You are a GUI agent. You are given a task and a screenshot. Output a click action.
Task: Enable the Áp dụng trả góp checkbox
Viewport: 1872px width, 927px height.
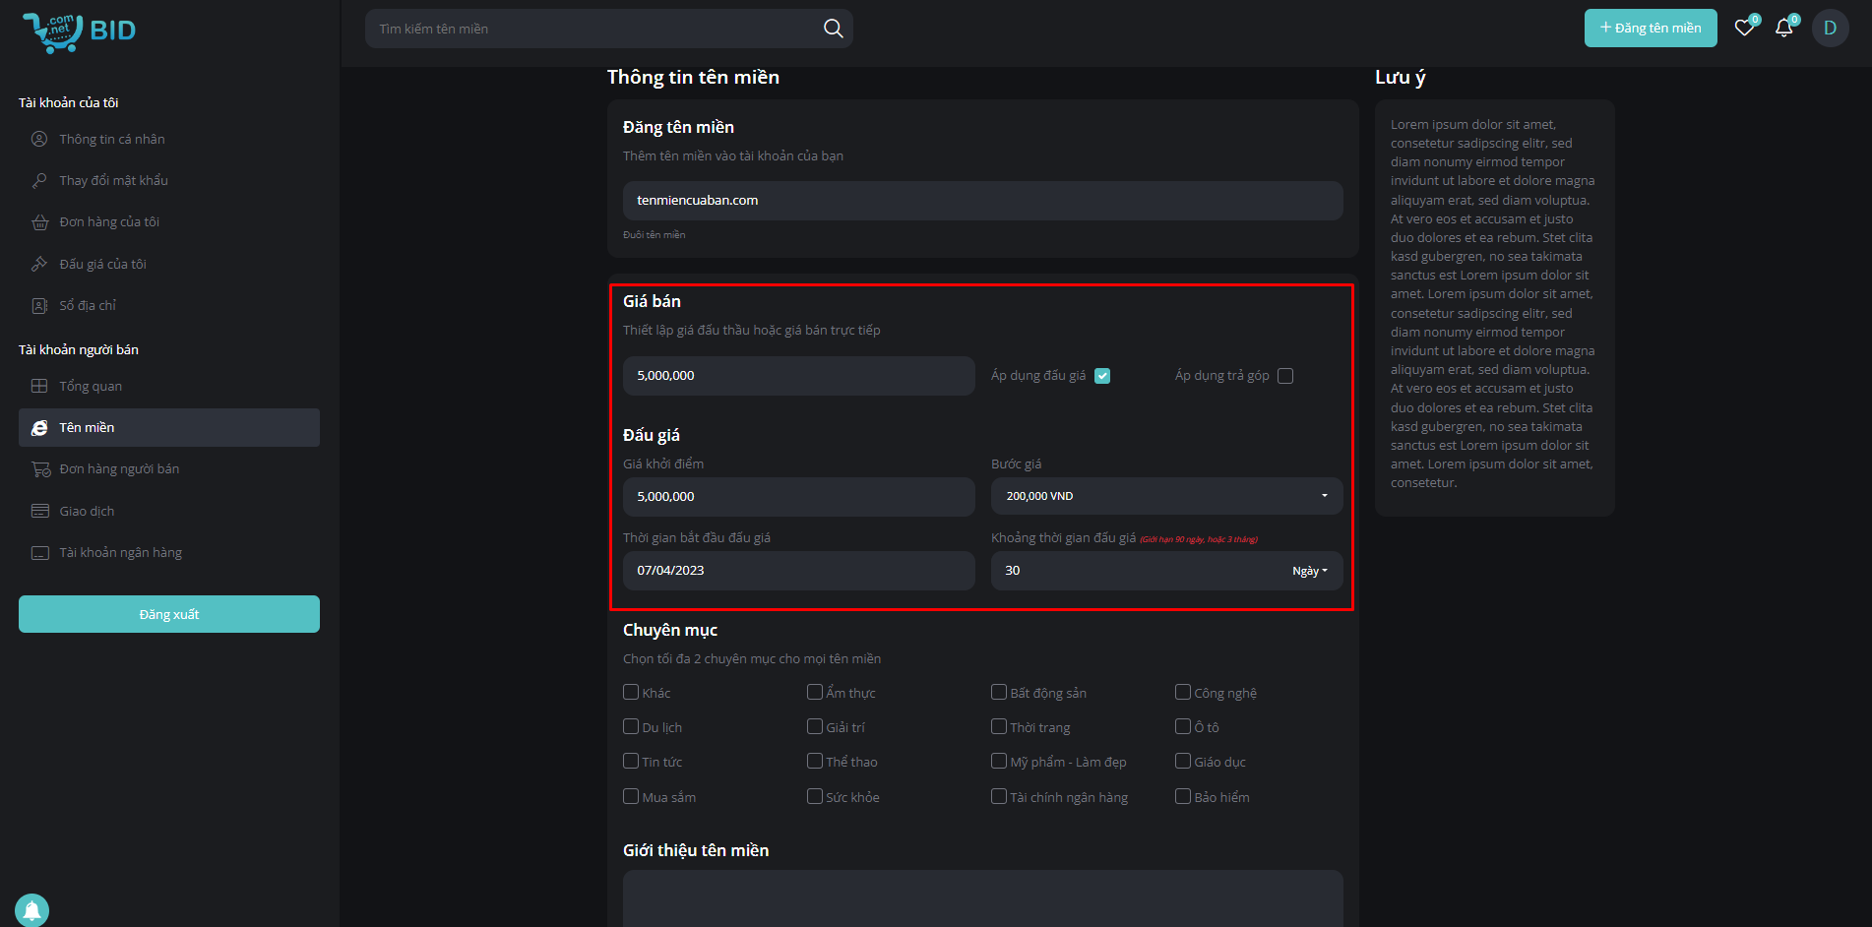(x=1285, y=376)
